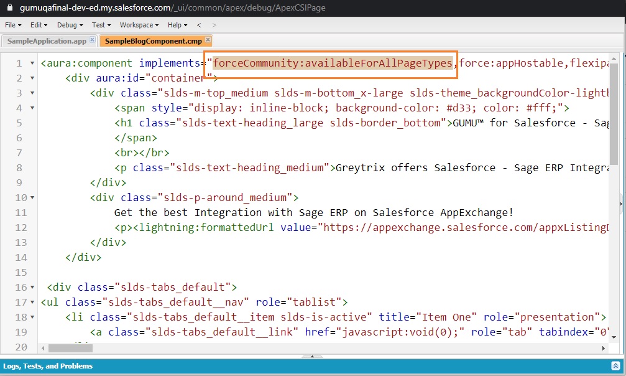Click the href="javascript:void(0);" attribute
Image resolution: width=626 pixels, height=376 pixels.
tap(385, 332)
